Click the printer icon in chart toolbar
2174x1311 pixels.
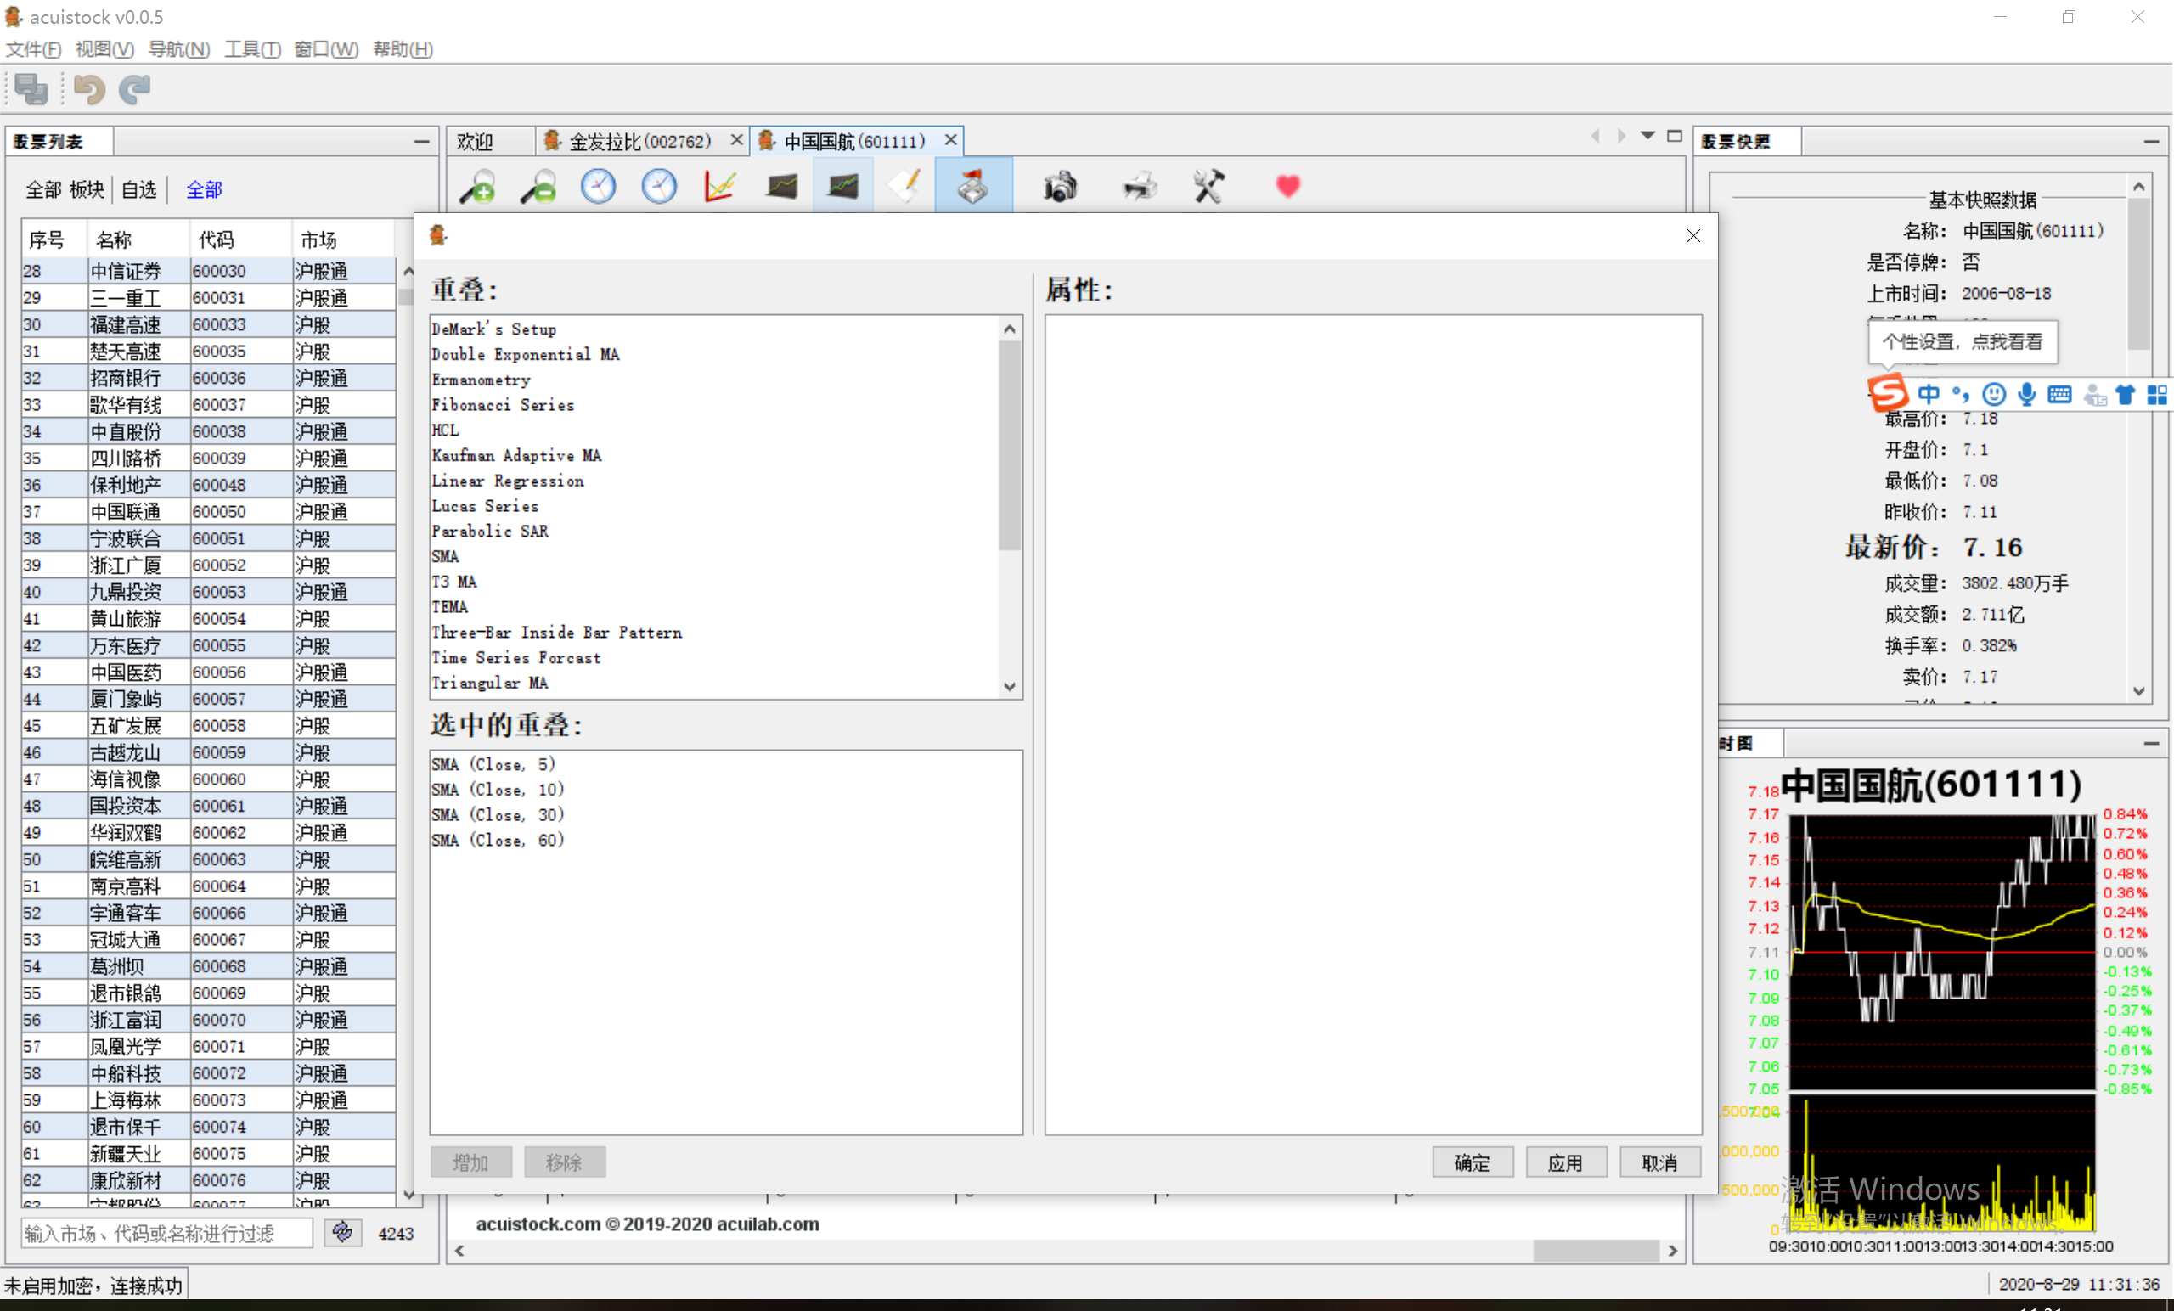(1139, 187)
